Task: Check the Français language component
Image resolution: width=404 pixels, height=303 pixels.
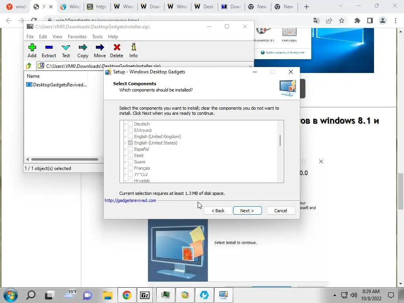Action: (x=130, y=168)
